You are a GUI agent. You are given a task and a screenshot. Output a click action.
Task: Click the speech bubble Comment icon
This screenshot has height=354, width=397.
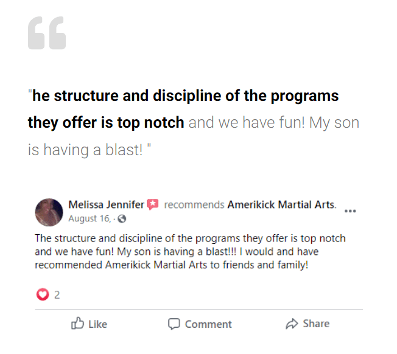tap(174, 324)
